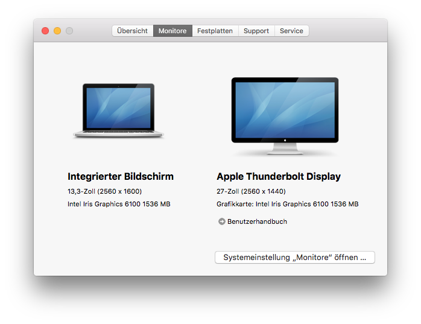The width and height of the screenshot is (421, 324).
Task: Click the Grafikkarte Intel Iris Graphics line
Action: [287, 204]
